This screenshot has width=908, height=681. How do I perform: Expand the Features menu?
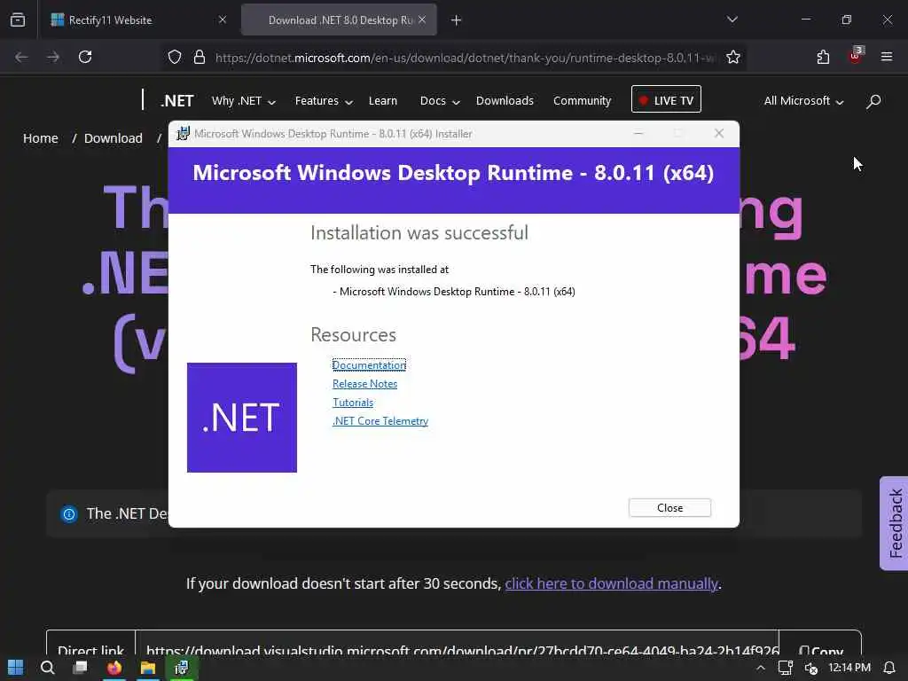[x=324, y=101]
